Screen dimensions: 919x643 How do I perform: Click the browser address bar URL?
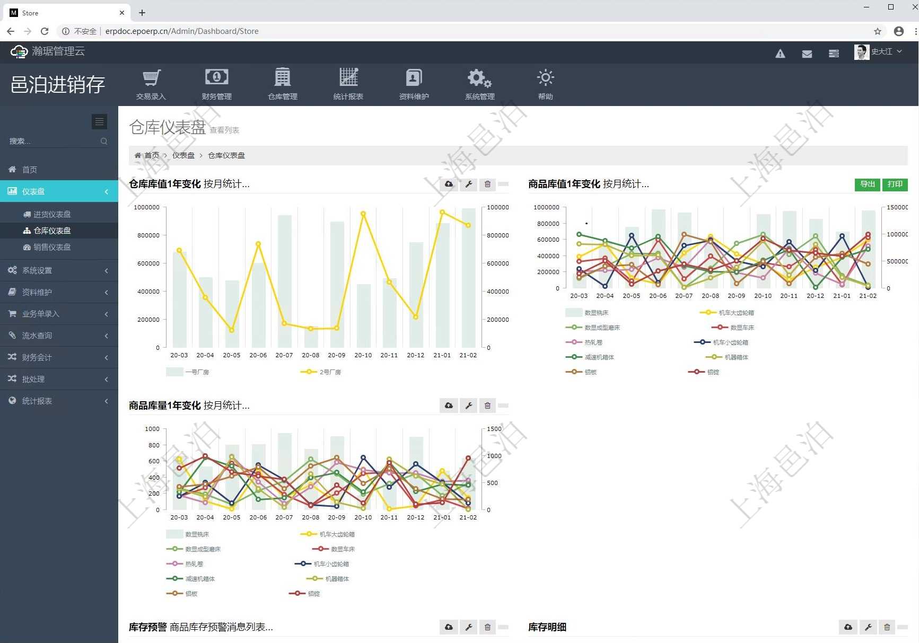(182, 31)
